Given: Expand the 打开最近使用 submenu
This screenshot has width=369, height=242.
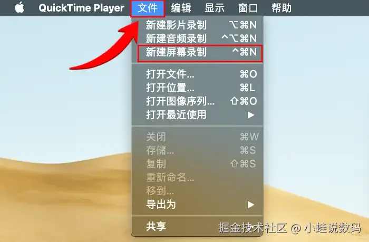Looking at the screenshot, I should (x=197, y=115).
